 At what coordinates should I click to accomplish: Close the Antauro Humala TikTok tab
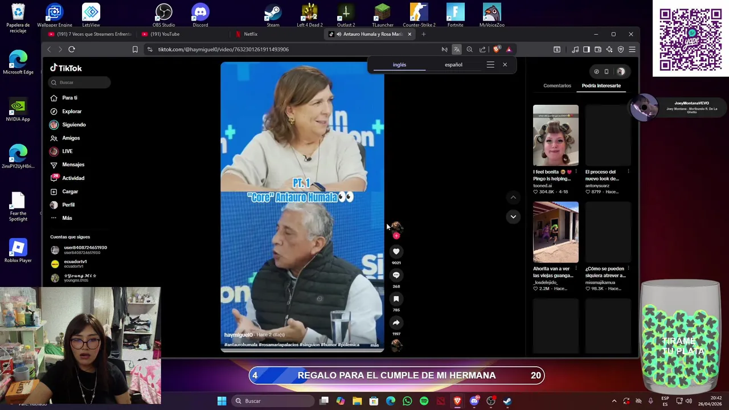[x=409, y=34]
